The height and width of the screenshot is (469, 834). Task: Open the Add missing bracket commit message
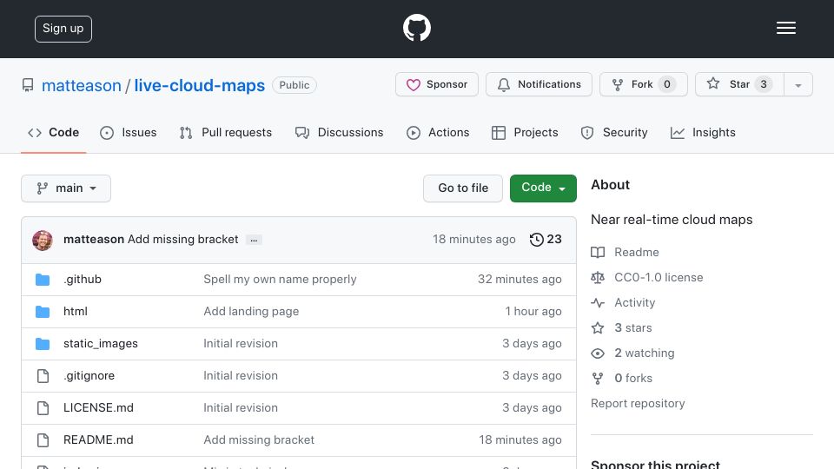coord(183,240)
